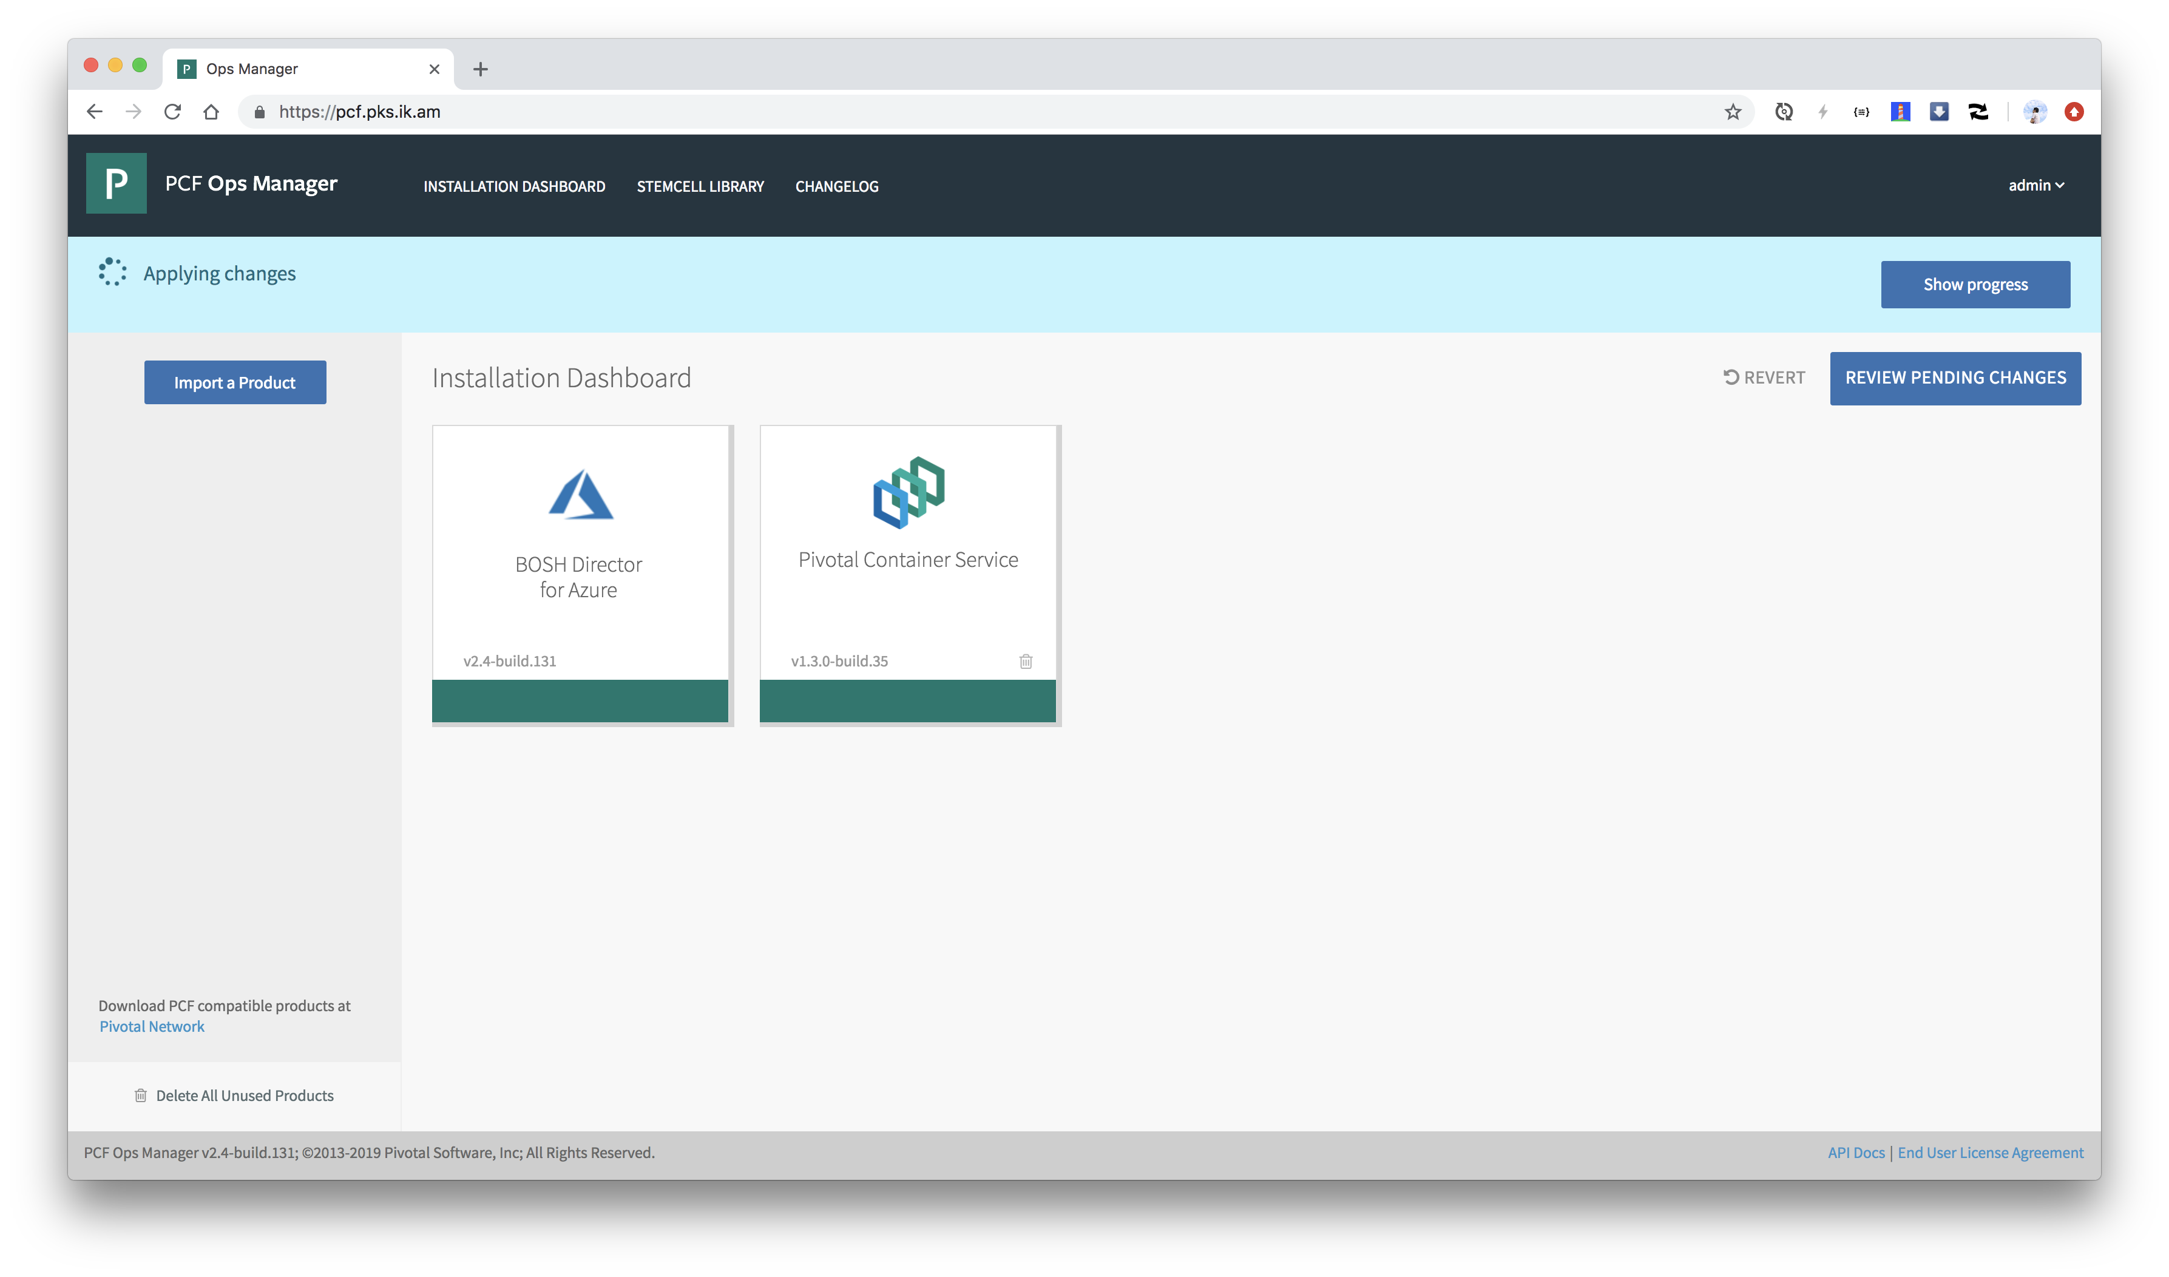Click trash icon on Pivotal Container Service tile
The height and width of the screenshot is (1277, 2169).
pyautogui.click(x=1025, y=661)
